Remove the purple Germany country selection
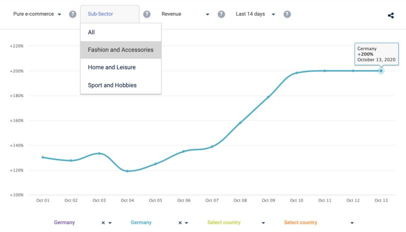 (103, 222)
